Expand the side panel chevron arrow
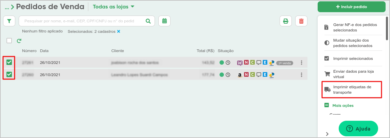390x138 pixels. point(327,134)
